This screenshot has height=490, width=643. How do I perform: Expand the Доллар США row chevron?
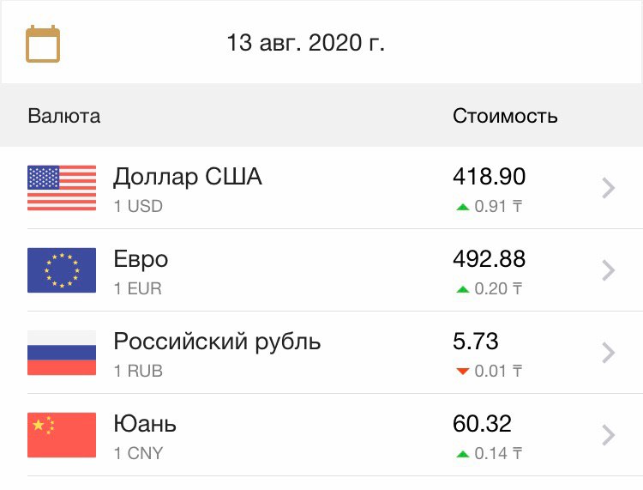coord(609,188)
